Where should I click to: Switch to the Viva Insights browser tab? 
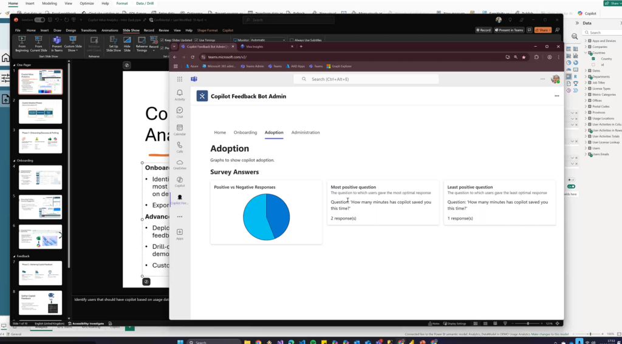click(x=267, y=46)
